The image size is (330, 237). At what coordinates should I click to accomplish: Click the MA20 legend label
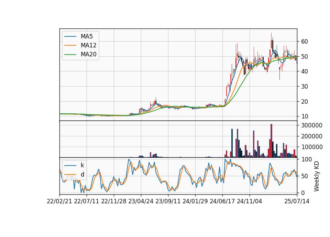click(88, 54)
